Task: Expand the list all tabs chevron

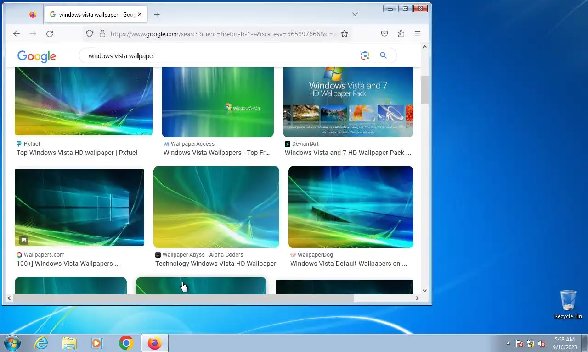Action: coord(355,14)
